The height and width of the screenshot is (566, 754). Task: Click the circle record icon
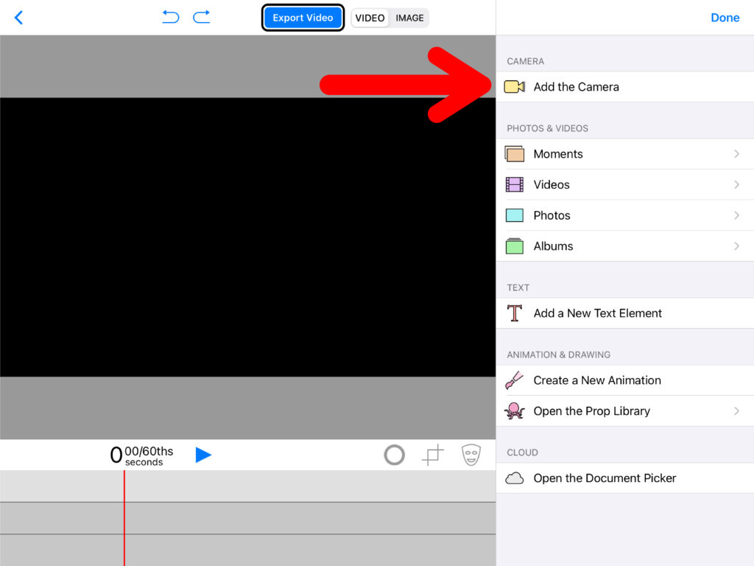395,455
